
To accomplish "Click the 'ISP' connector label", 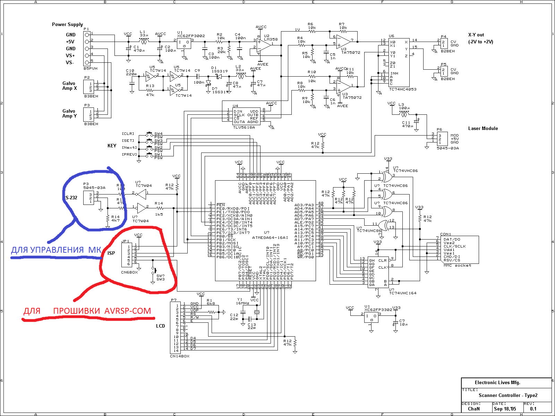I will (111, 253).
